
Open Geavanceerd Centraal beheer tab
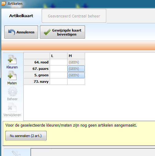[74, 16]
